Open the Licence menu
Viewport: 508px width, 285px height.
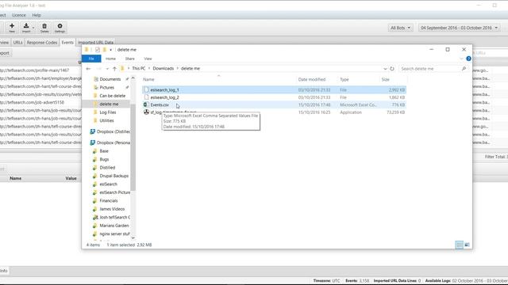(19, 15)
